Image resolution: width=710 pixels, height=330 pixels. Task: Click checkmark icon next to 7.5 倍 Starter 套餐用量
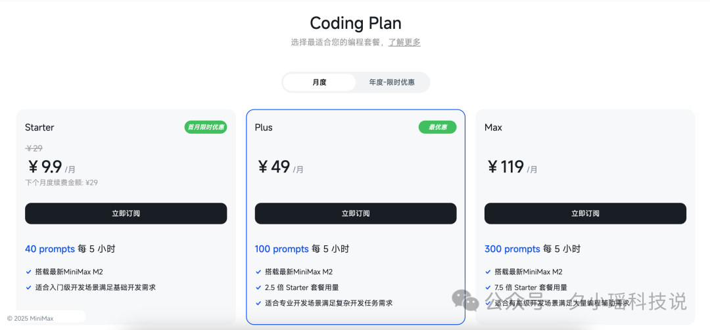coord(488,287)
